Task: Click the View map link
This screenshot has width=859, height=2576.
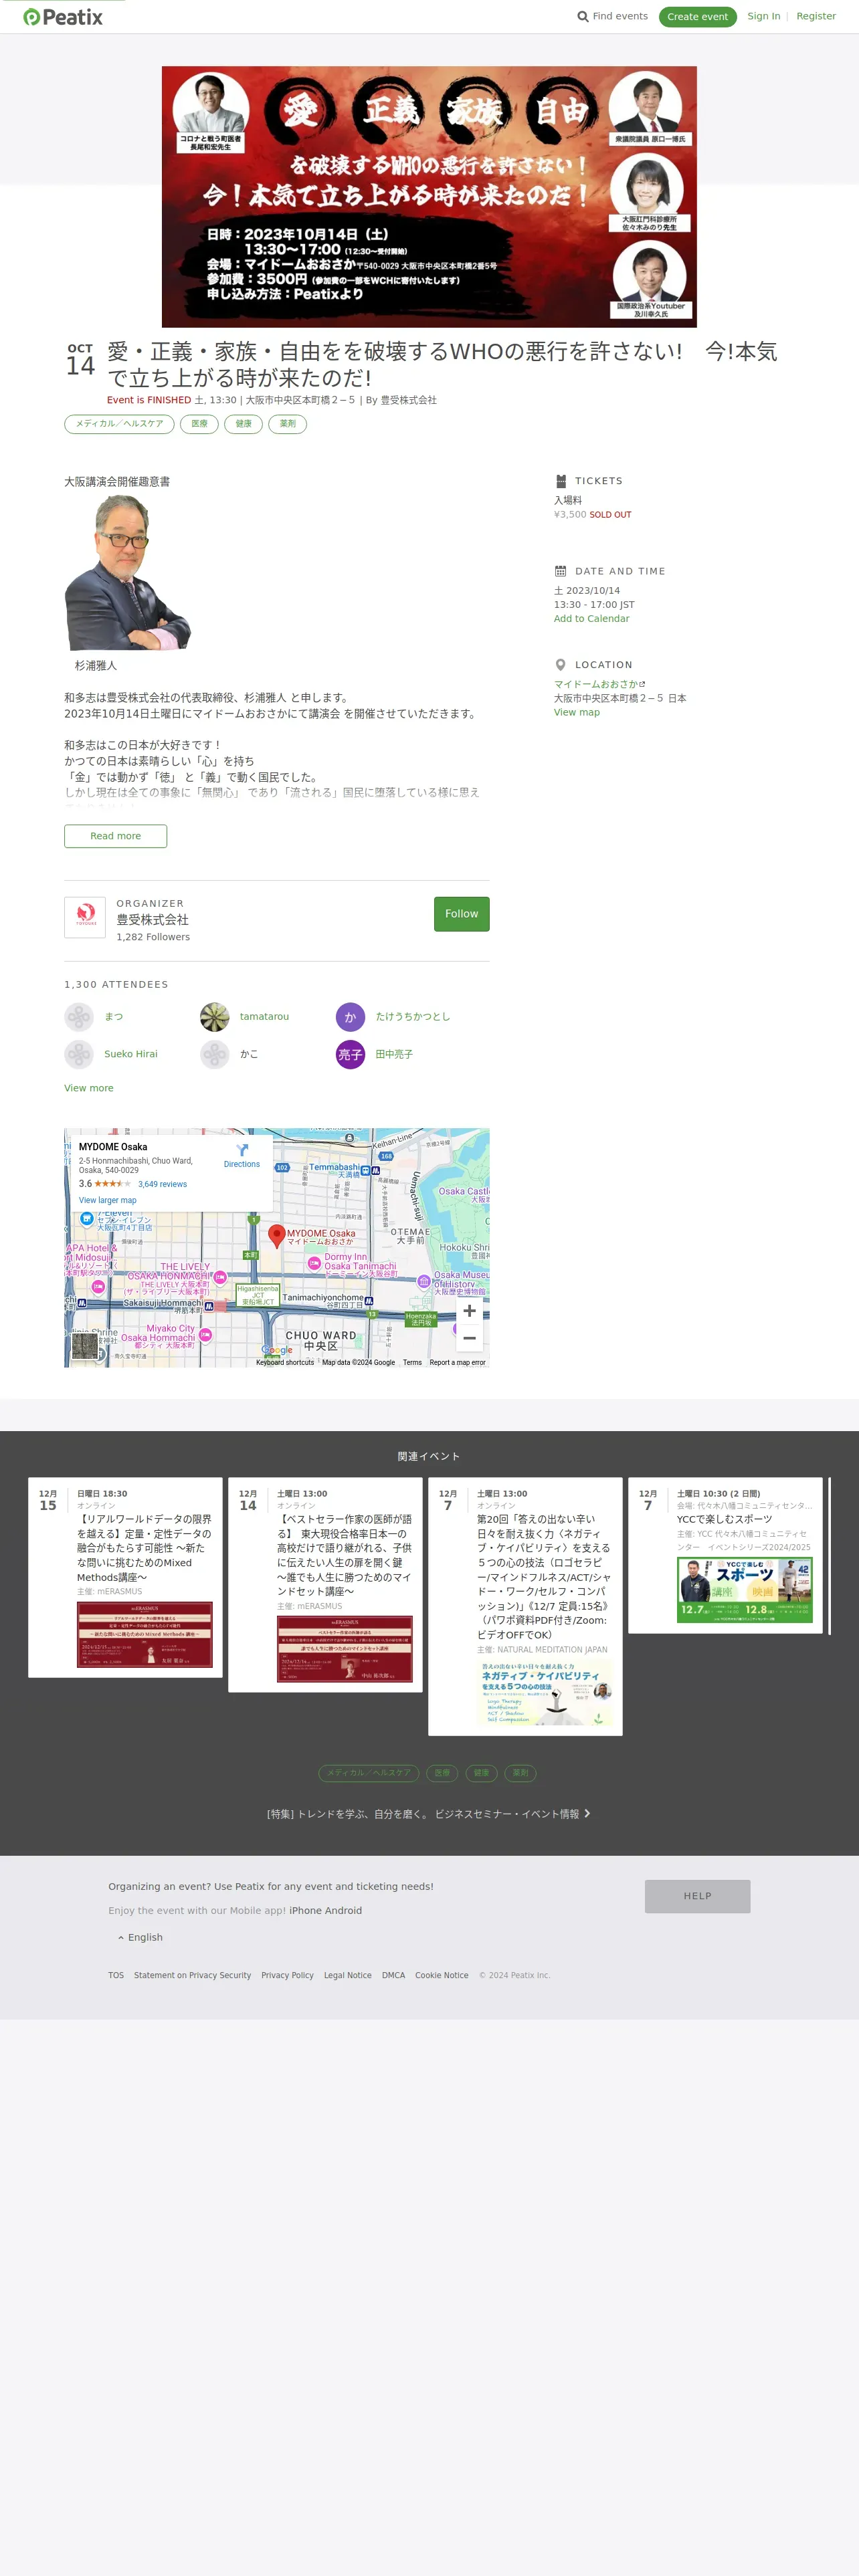Action: (576, 713)
